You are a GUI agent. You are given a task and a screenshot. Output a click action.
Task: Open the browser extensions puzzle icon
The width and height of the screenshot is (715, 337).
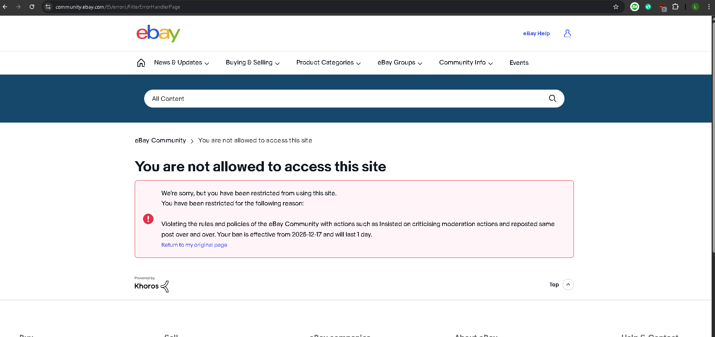(675, 7)
